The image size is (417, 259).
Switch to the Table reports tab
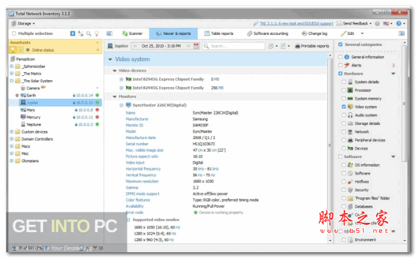pyautogui.click(x=219, y=34)
